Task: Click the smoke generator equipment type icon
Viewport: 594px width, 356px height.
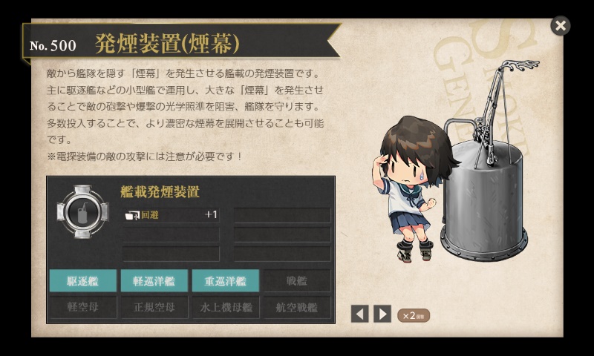Action: click(x=82, y=212)
